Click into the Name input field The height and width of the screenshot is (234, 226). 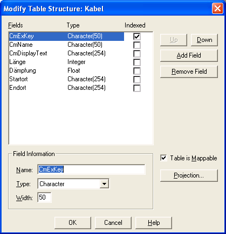click(91, 169)
